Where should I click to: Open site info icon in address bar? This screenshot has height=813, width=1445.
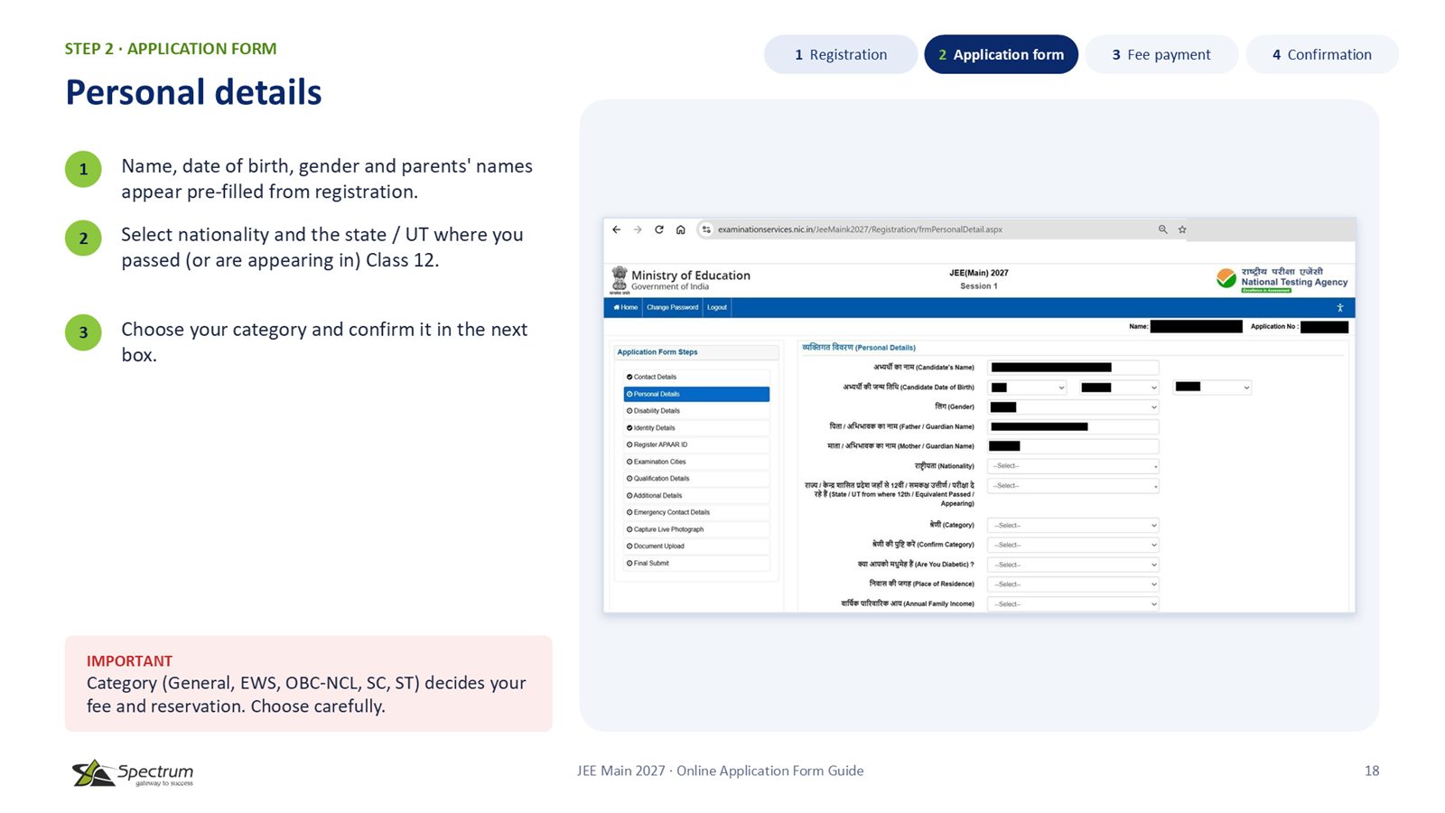[707, 229]
